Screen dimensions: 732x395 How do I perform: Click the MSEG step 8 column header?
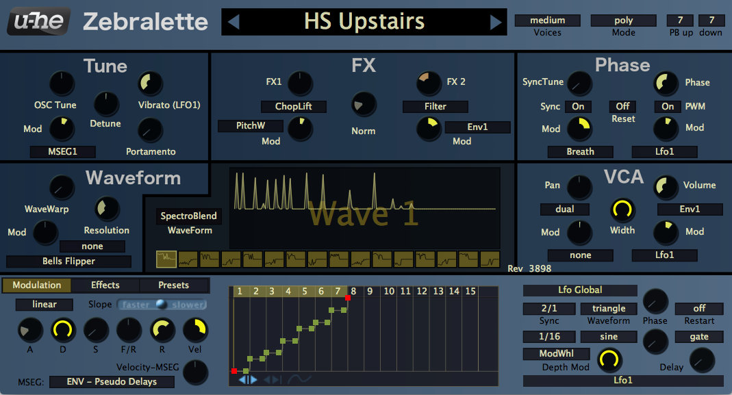coord(354,292)
